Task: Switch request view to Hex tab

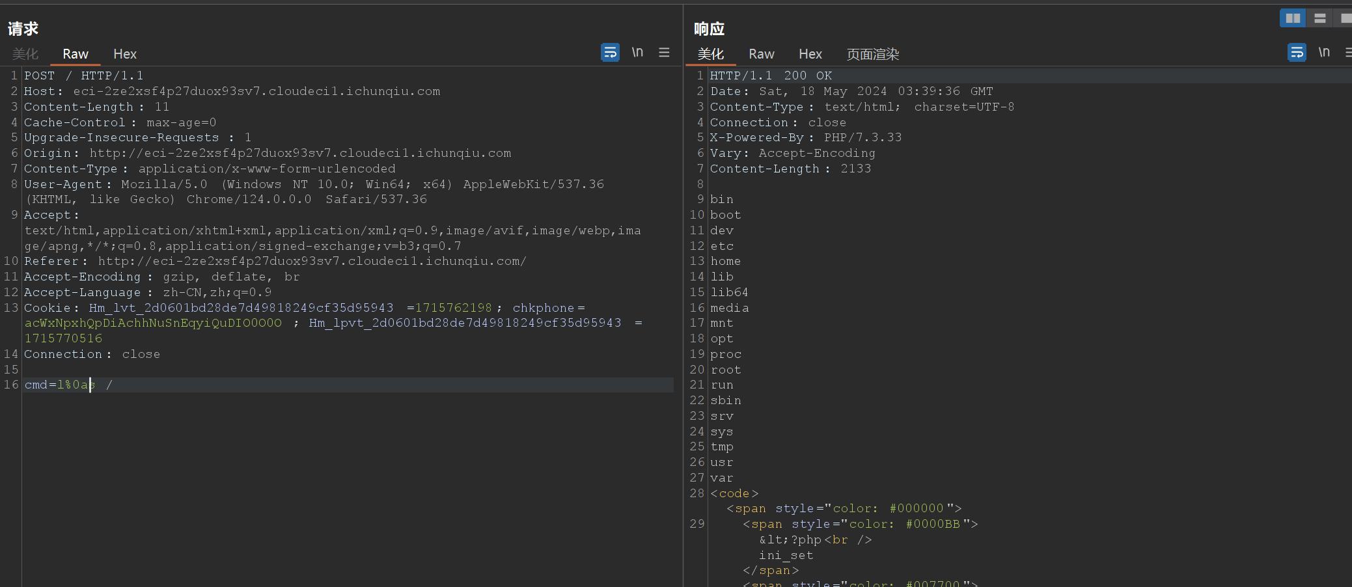Action: coord(125,54)
